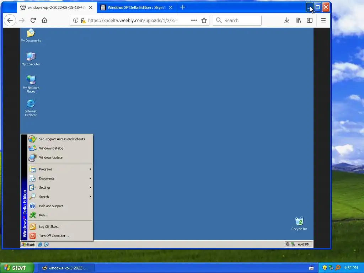Click the browser forward arrow
The image size is (364, 273).
[x=22, y=20]
